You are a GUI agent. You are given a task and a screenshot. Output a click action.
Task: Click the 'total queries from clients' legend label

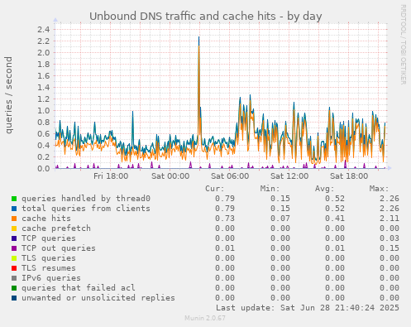(86, 209)
